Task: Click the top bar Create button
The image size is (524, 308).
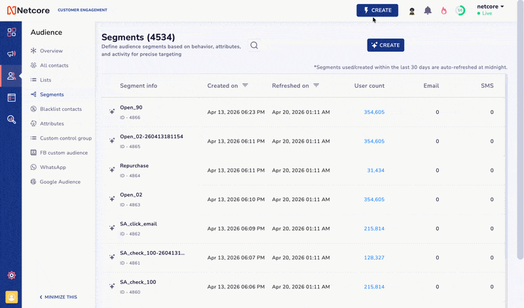Action: (377, 10)
